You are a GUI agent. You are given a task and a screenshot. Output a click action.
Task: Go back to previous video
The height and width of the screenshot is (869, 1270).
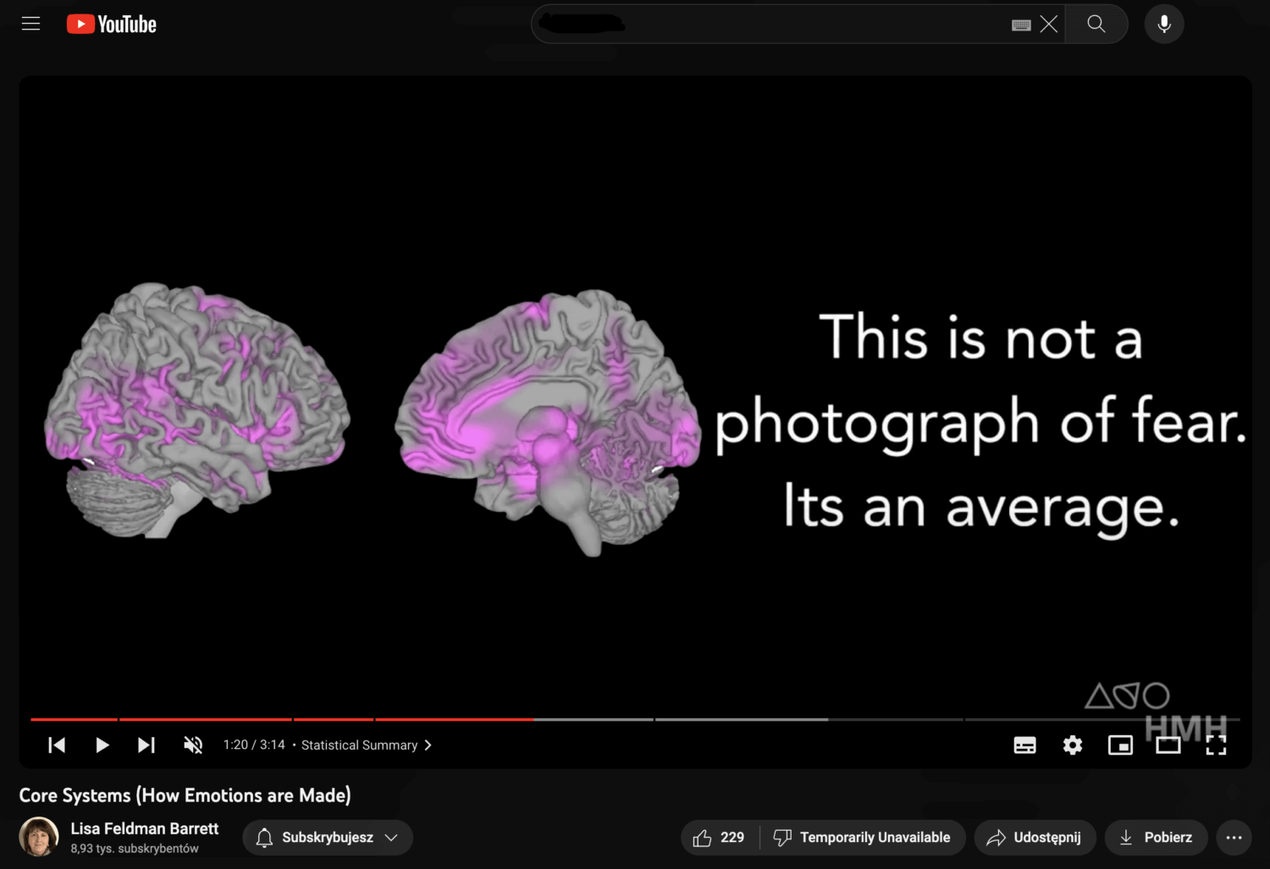coord(57,745)
